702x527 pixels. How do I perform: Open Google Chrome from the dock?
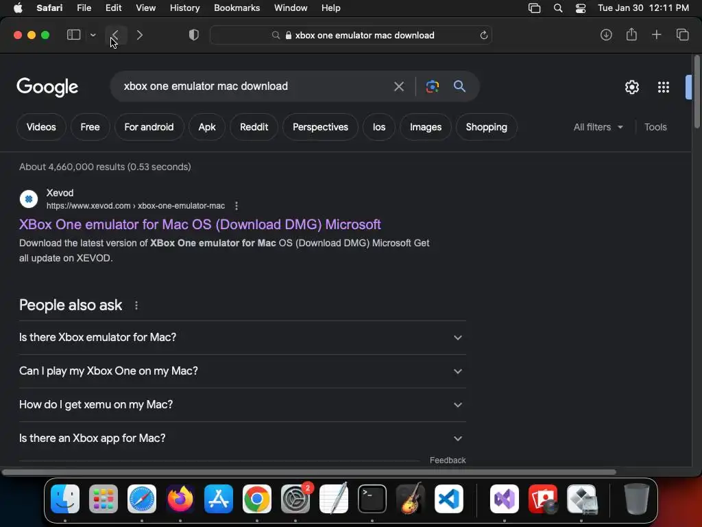coord(257,498)
